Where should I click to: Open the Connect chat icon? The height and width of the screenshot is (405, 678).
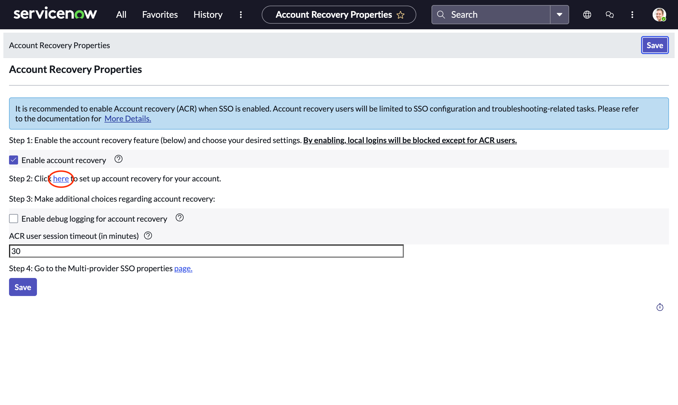click(x=609, y=15)
